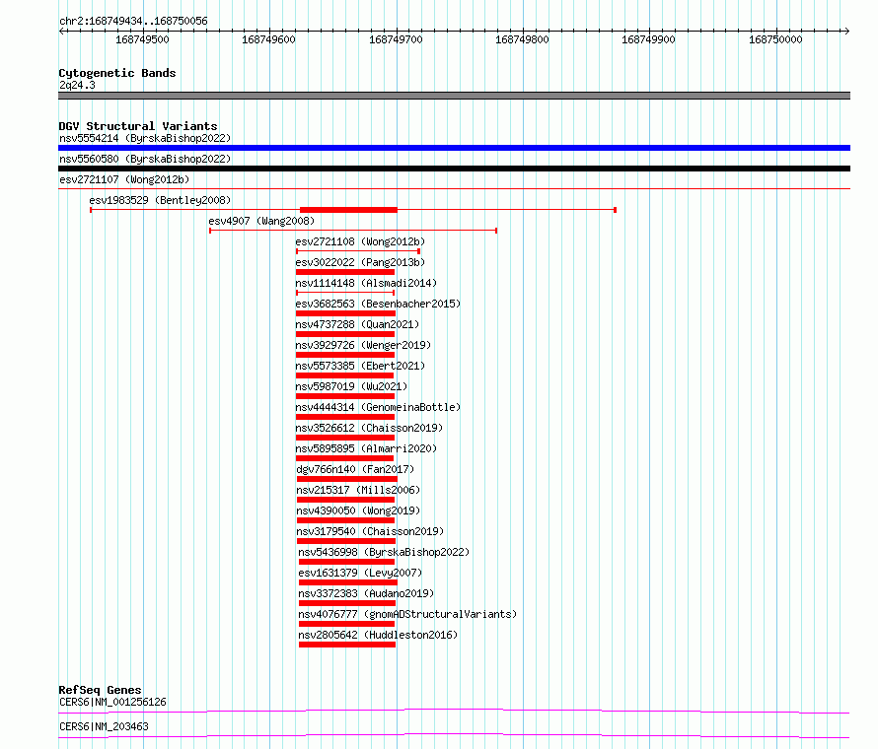
Task: Open the nsv5895895 (Almarri2020) variant
Action: (366, 448)
